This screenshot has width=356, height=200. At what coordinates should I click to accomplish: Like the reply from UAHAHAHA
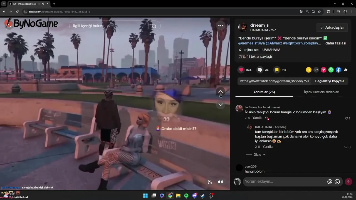tap(346, 147)
